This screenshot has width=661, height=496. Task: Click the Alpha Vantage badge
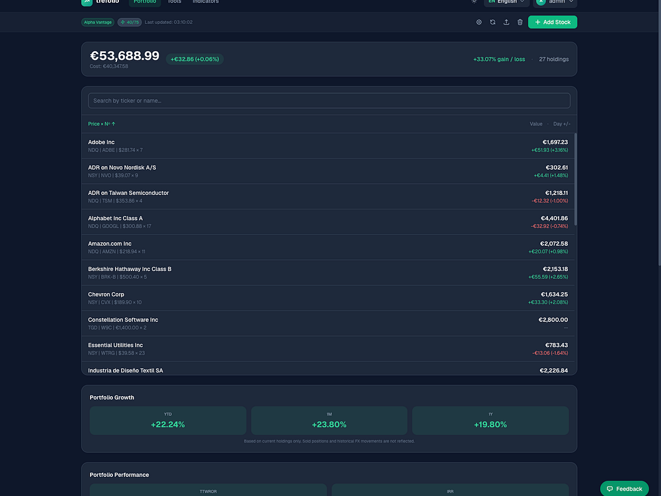[x=98, y=22]
